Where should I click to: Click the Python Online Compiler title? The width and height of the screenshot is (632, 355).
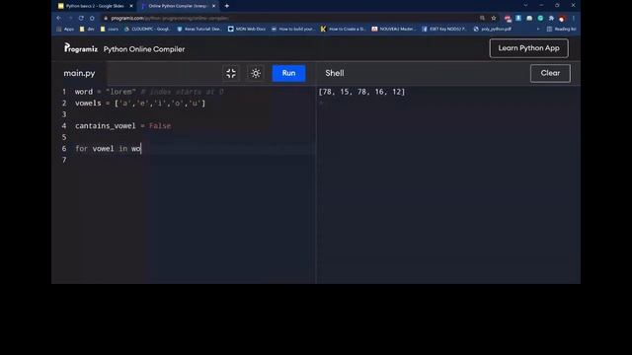point(144,49)
